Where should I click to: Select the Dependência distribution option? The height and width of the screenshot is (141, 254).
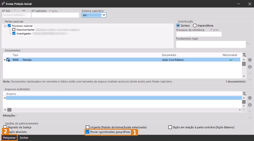tap(195, 25)
